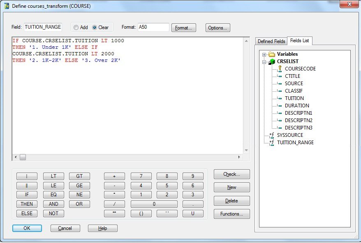Click the field icon beside DESCRIPTN2

[280, 120]
